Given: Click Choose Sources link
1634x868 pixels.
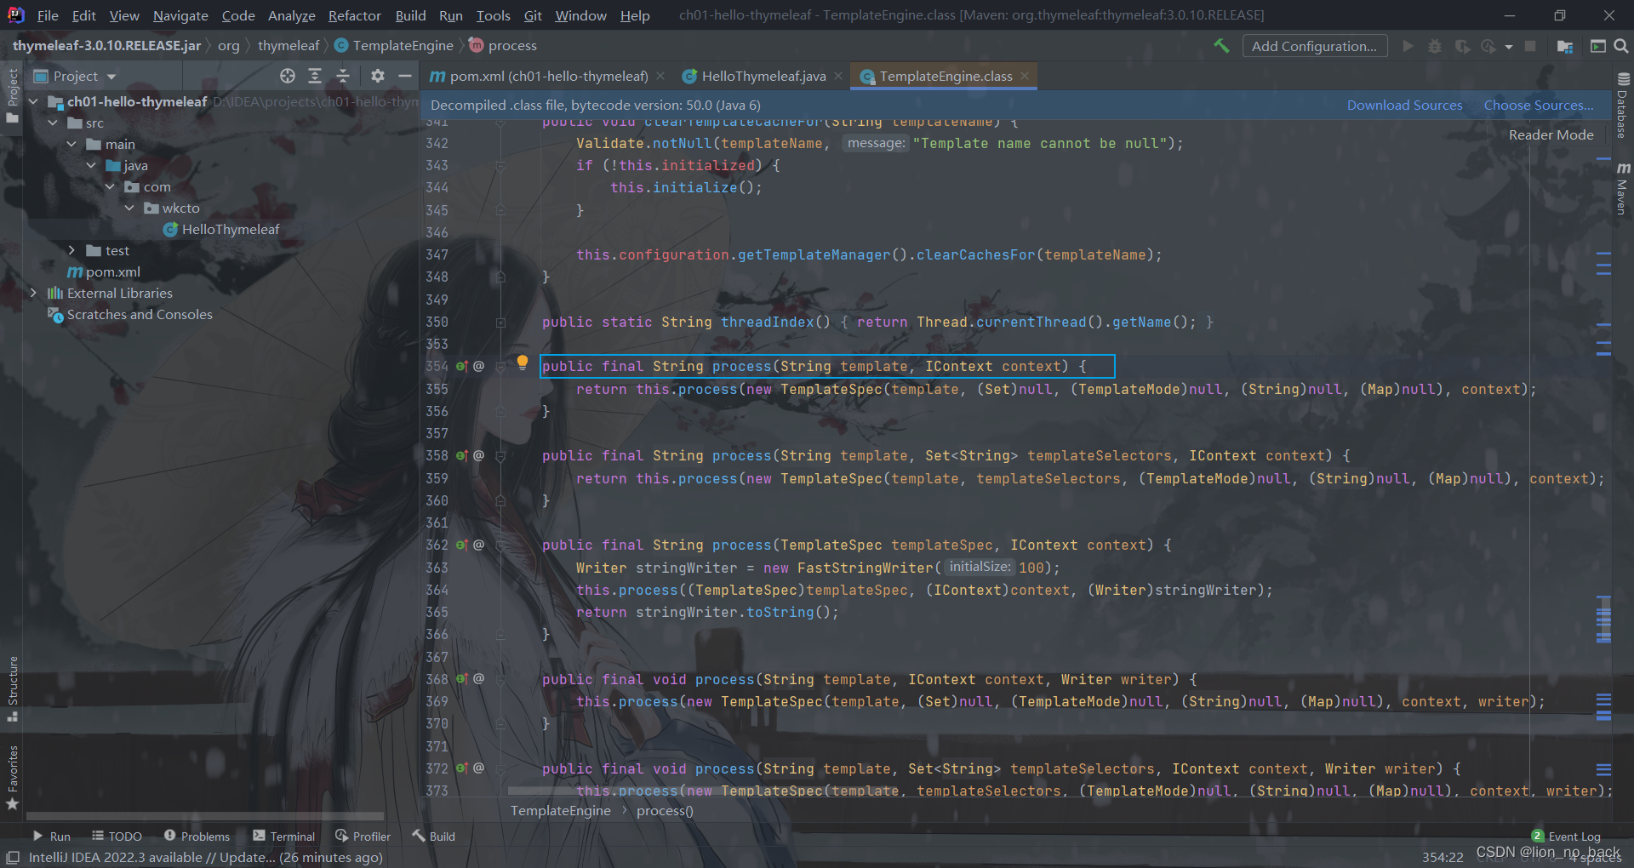Looking at the screenshot, I should [x=1539, y=105].
